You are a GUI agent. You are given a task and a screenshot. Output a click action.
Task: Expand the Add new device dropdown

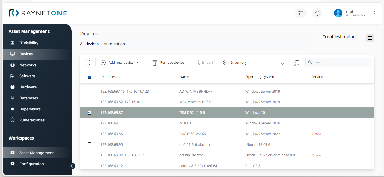[138, 62]
